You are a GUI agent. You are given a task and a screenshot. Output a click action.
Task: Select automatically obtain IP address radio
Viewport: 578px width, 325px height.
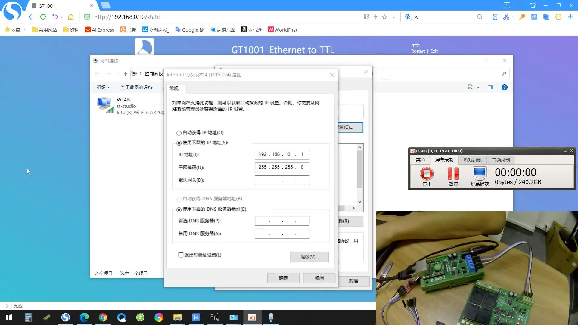tap(179, 133)
